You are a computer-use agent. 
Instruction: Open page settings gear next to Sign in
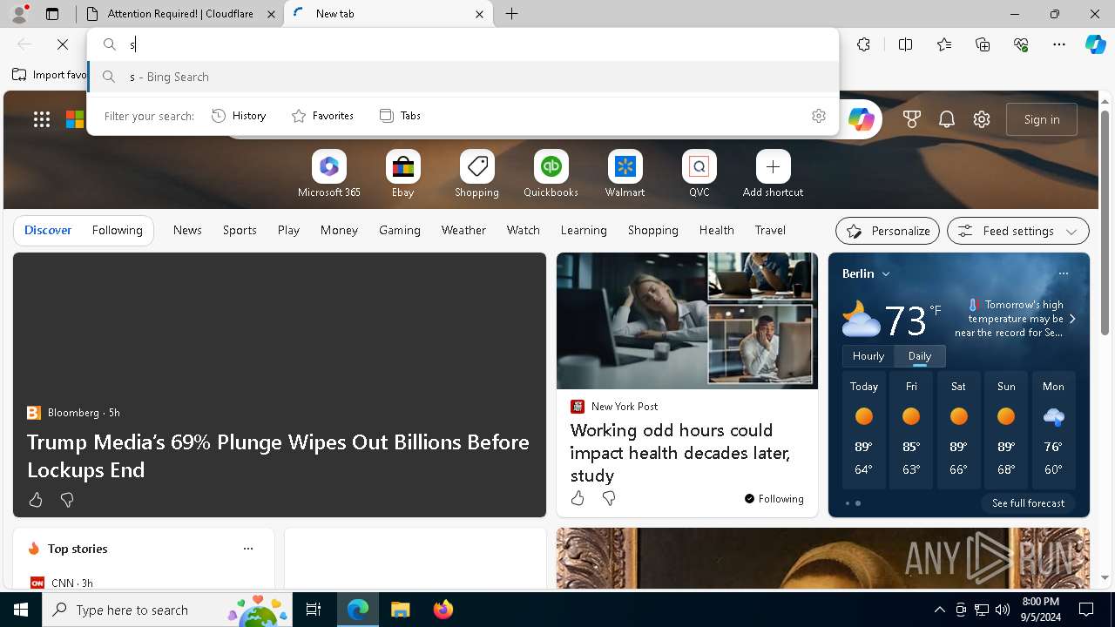pos(982,119)
